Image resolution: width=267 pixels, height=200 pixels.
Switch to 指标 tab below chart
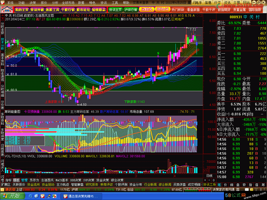(9, 180)
